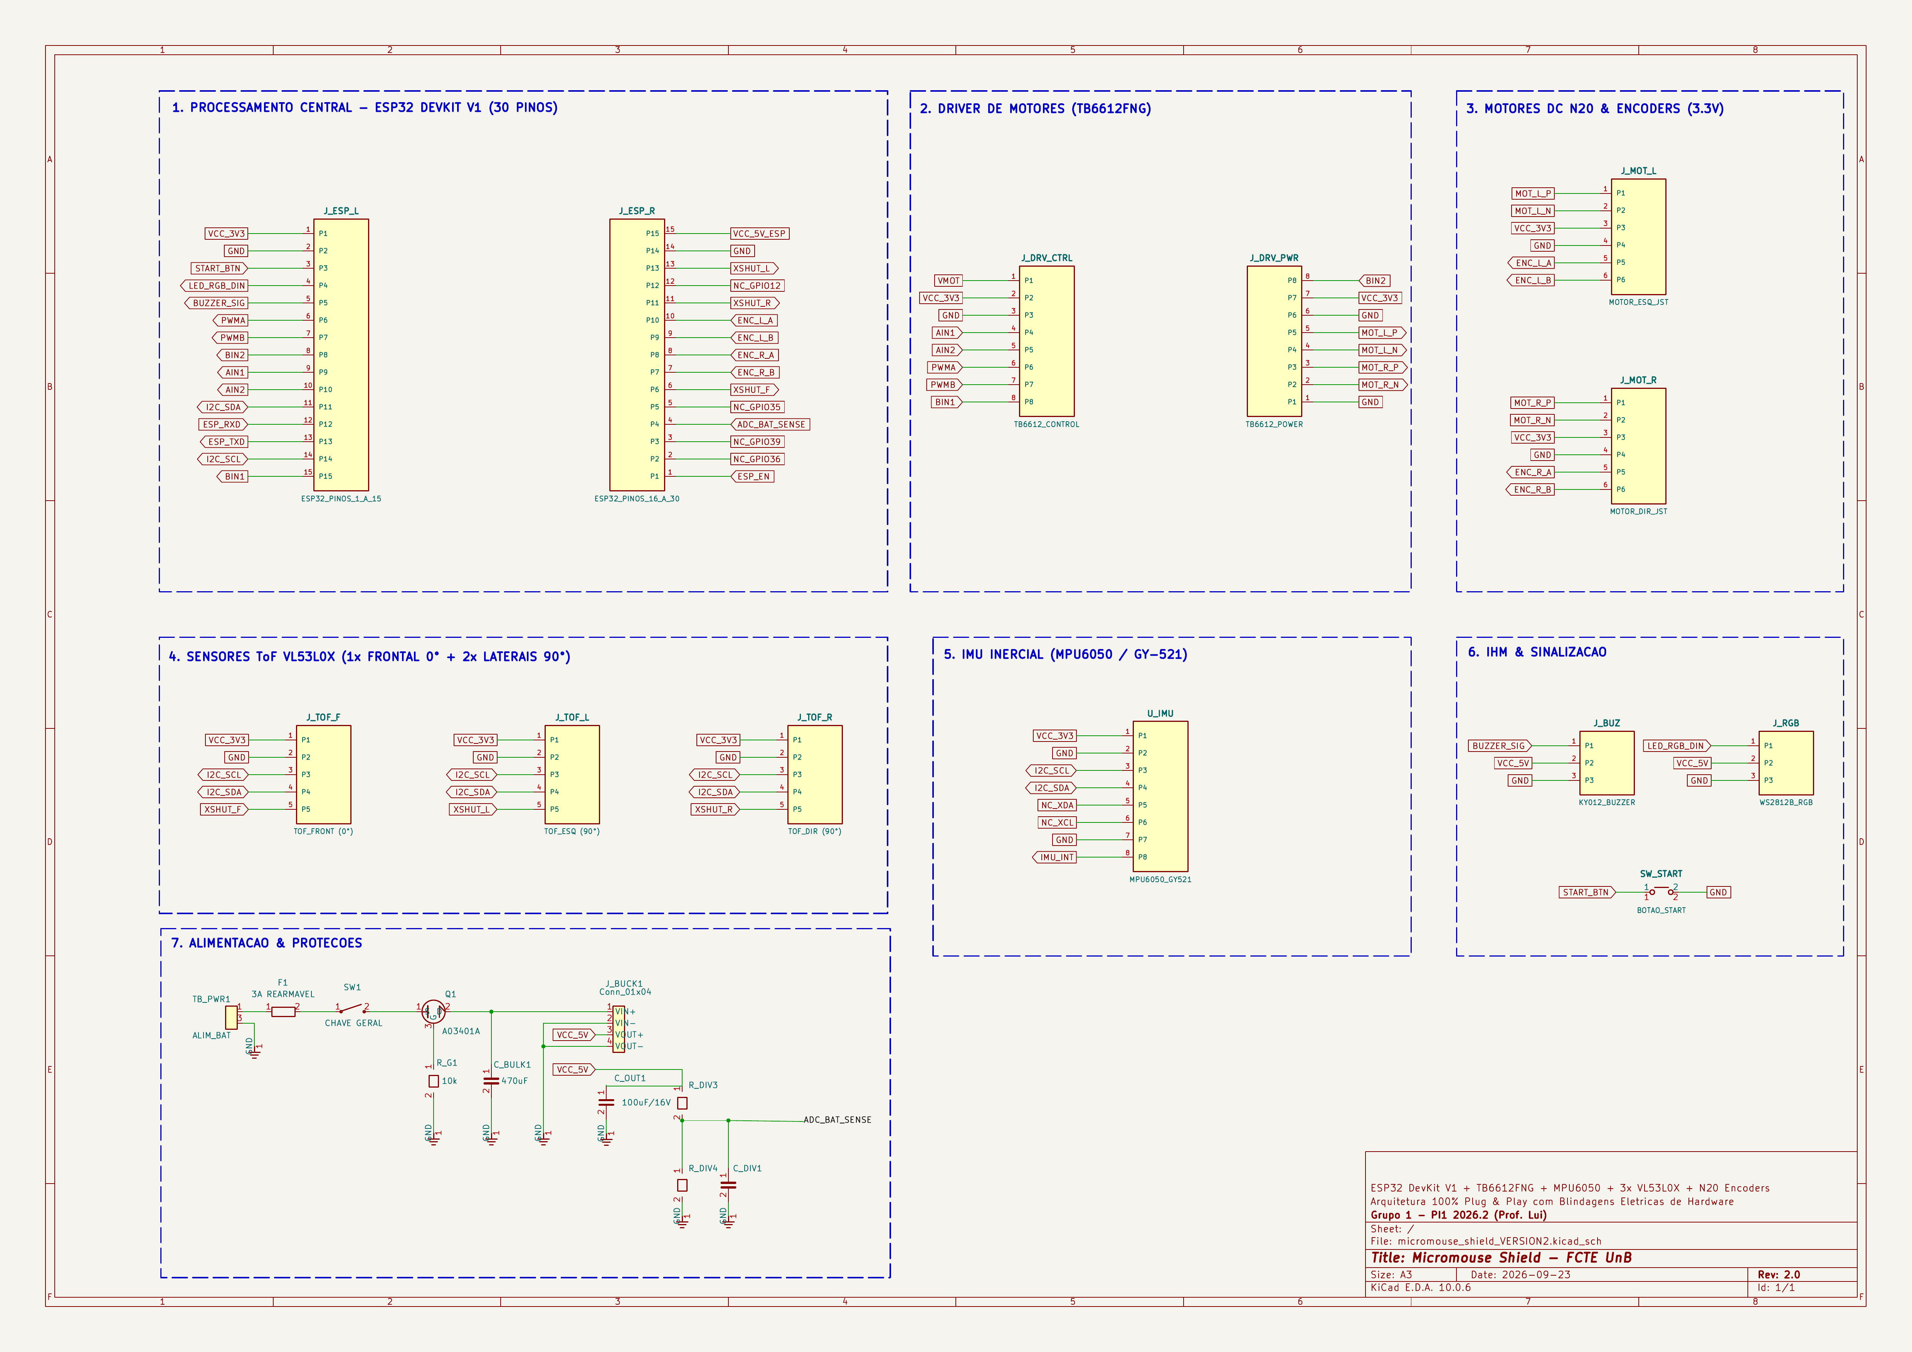This screenshot has width=1912, height=1352.
Task: Click the NC_GPIO12 net label
Action: 757,286
